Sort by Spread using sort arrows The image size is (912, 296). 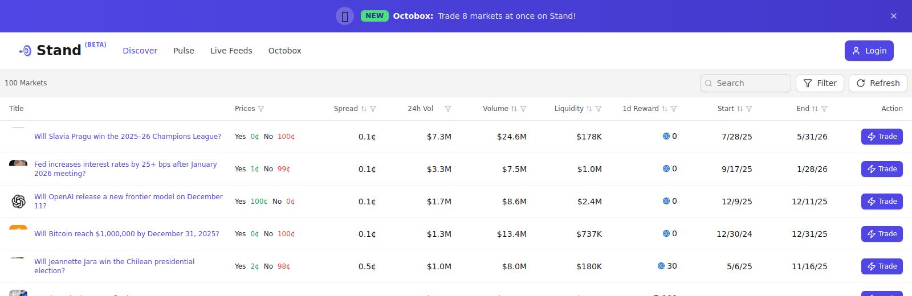(x=363, y=109)
